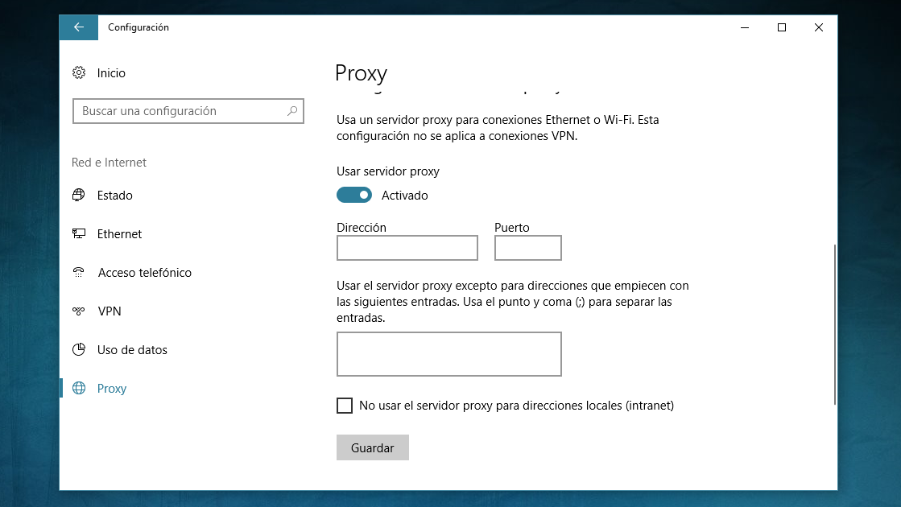Click the VPN connection icon

point(78,311)
